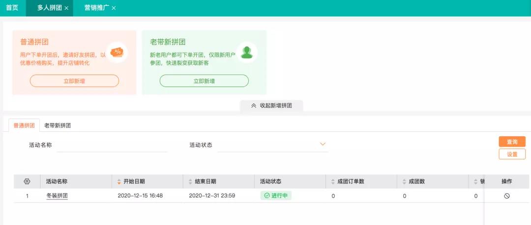Click the 设置 button
This screenshot has width=531, height=225.
(x=512, y=154)
